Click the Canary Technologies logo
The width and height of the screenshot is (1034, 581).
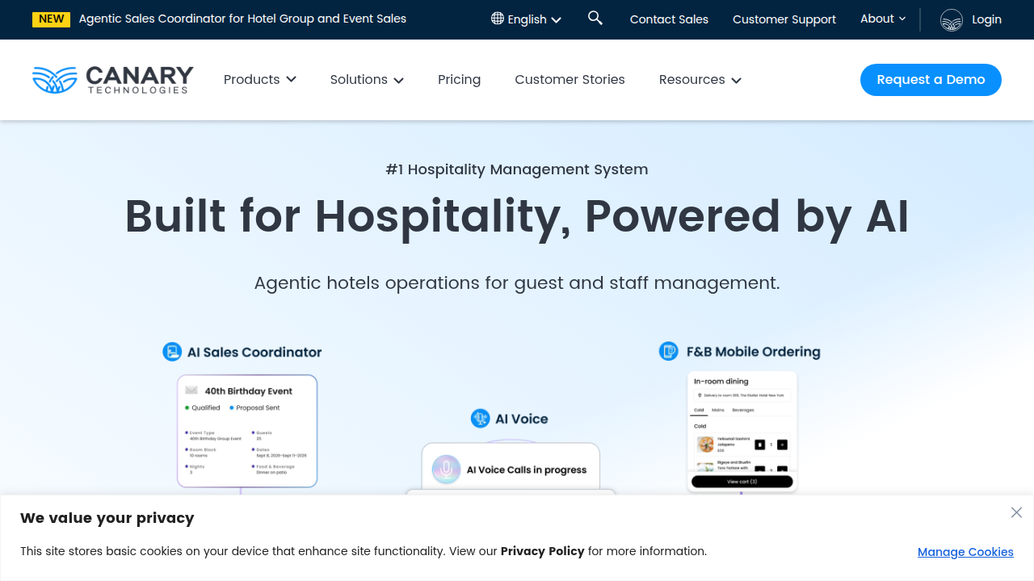113,80
